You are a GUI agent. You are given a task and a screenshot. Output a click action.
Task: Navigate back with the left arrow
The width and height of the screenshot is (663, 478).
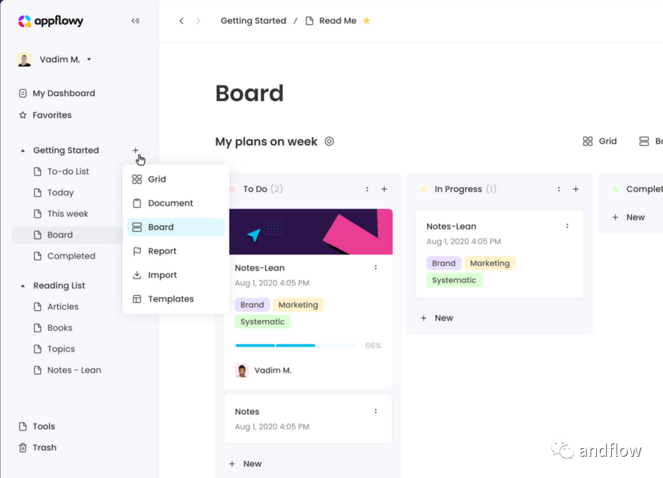pyautogui.click(x=182, y=21)
